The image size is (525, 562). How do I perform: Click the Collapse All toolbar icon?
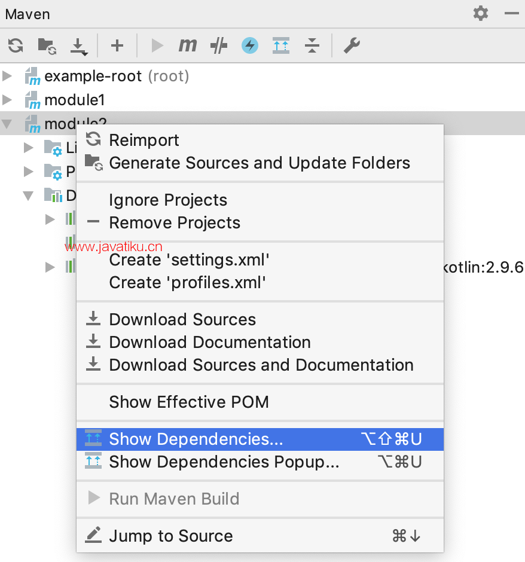tap(312, 45)
